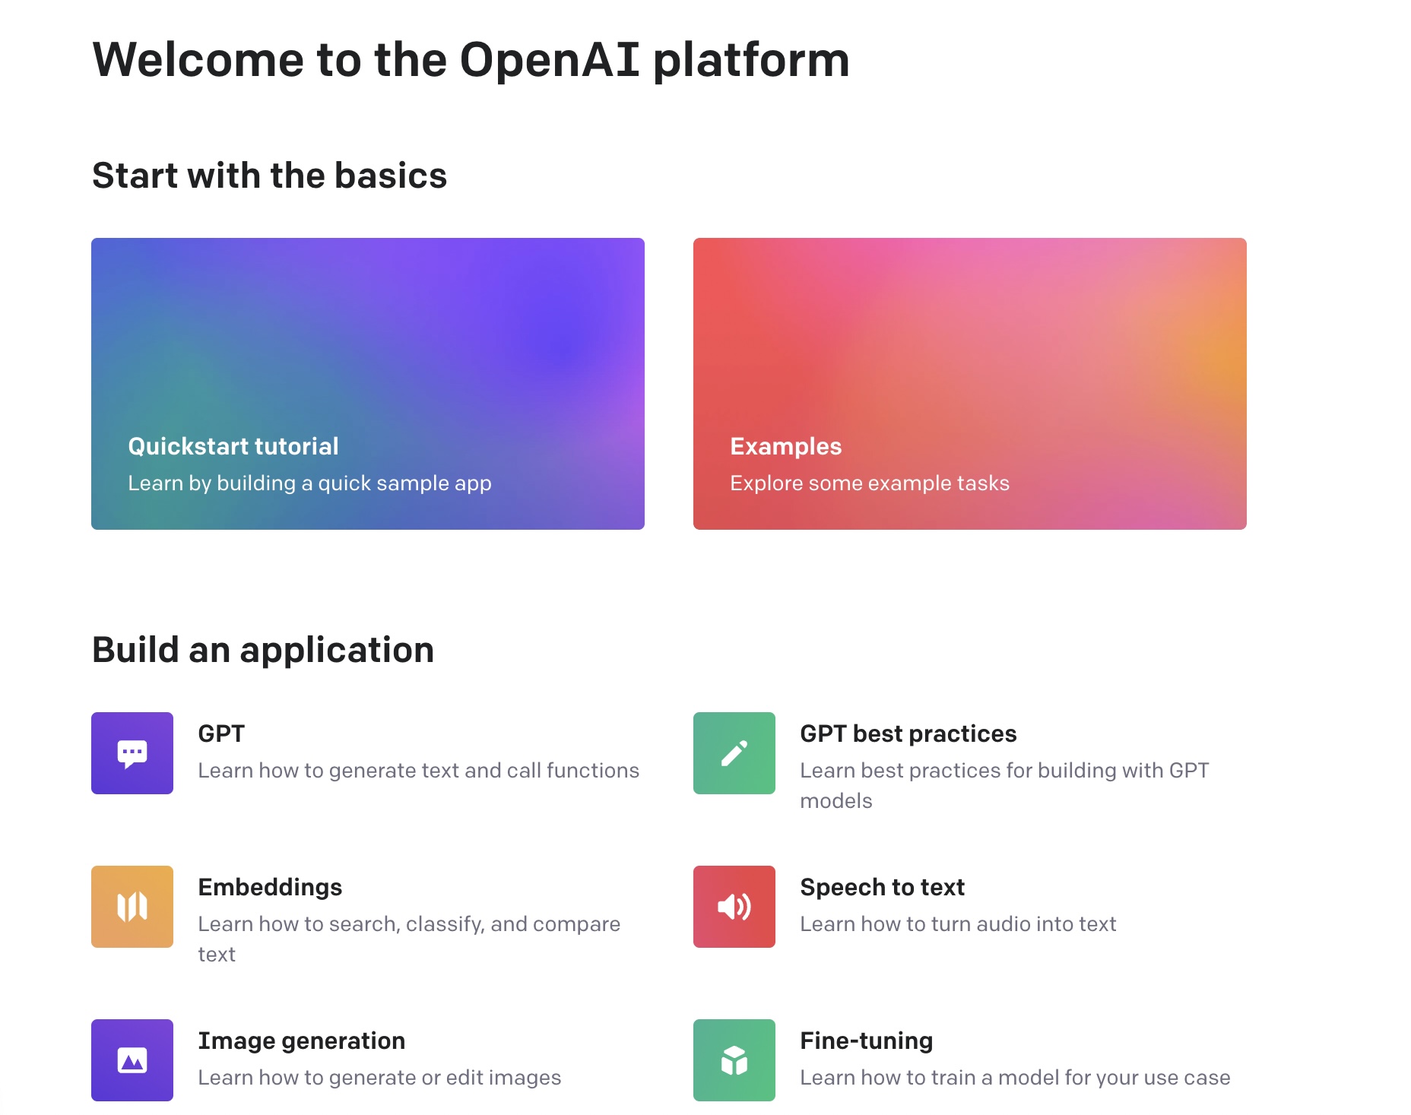Click the purple GPT chat bubble icon
The height and width of the screenshot is (1115, 1411).
click(x=132, y=753)
